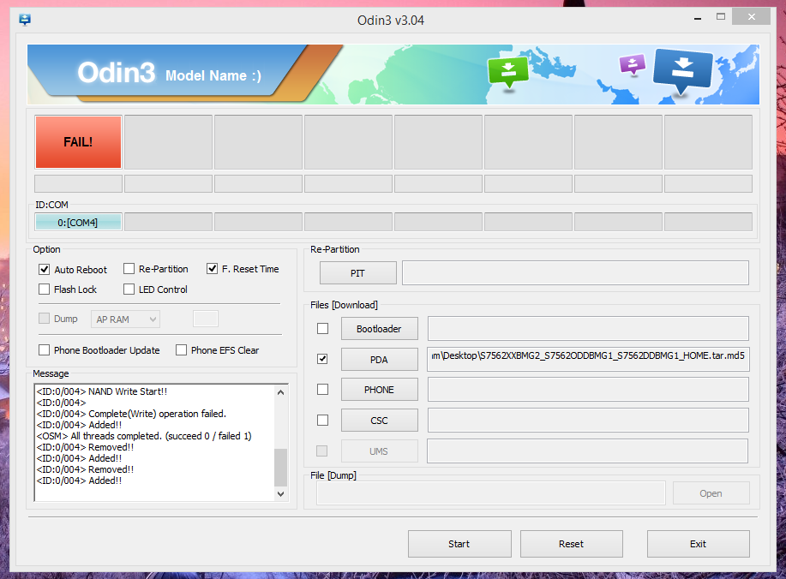Click the Reset button
This screenshot has height=579, width=786.
click(572, 544)
